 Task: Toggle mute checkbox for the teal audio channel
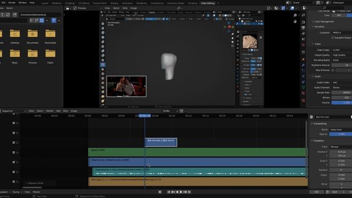point(14,172)
